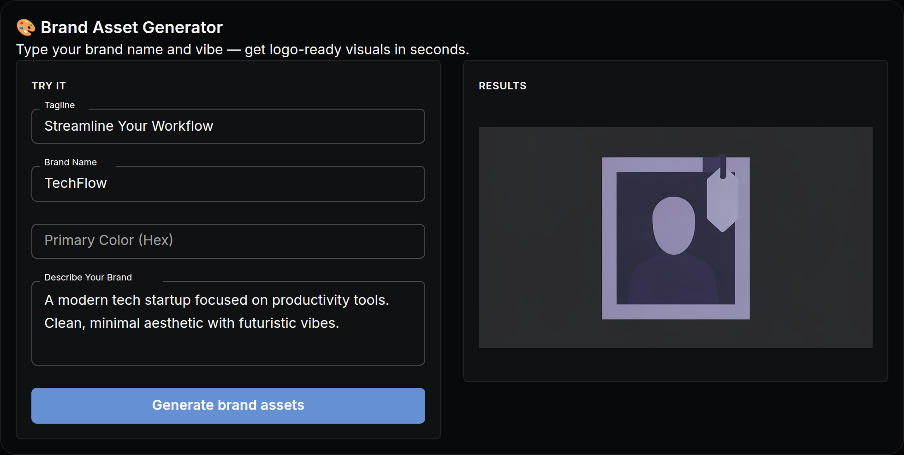Screen dimensions: 904x455
Task: Click the Brand Asset Generator title
Action: click(132, 27)
